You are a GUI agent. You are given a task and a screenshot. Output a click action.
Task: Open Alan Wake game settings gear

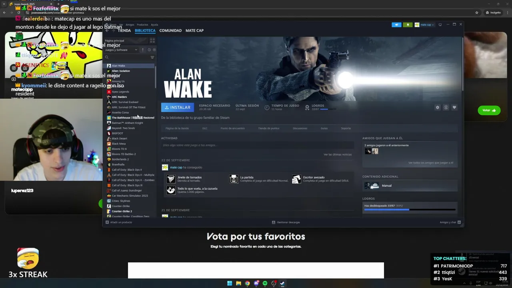[437, 107]
